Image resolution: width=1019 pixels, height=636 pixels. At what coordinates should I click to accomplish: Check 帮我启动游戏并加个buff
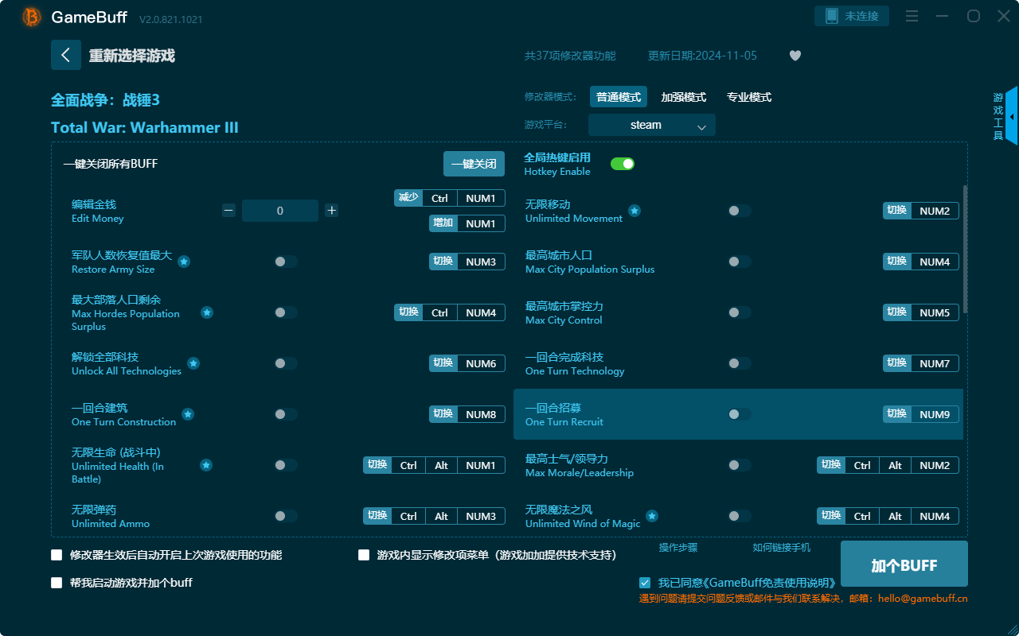click(x=56, y=582)
